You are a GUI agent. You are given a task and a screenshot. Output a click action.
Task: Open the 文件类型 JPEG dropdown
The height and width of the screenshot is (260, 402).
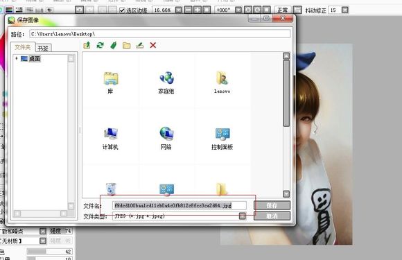[243, 216]
